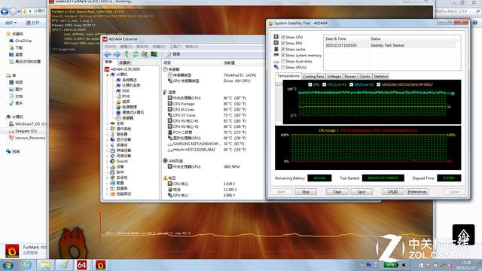Viewport: 482px width, 271px height.
Task: Select 便携式计算机 node in AIDA64 tree
Action: click(x=133, y=112)
